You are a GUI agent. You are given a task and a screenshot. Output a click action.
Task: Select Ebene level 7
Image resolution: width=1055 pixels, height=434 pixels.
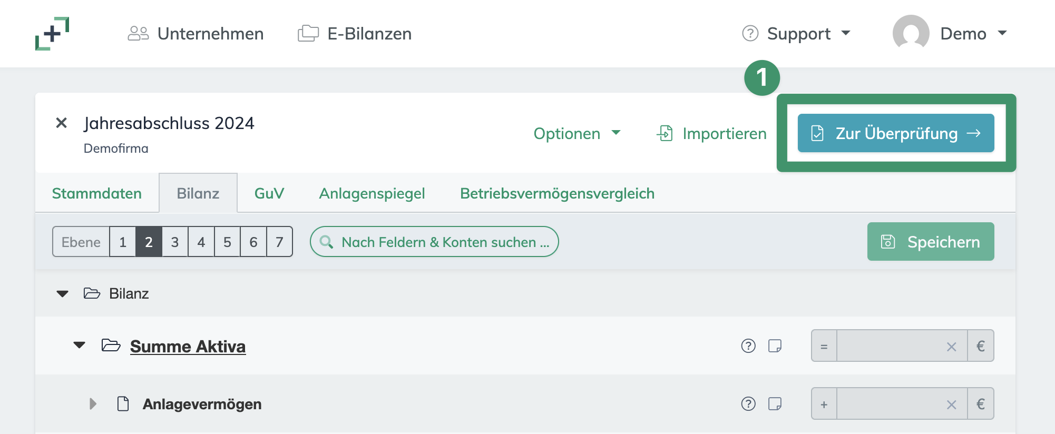pos(280,242)
